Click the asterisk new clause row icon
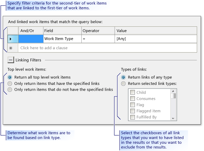 pyautogui.click(x=13, y=48)
